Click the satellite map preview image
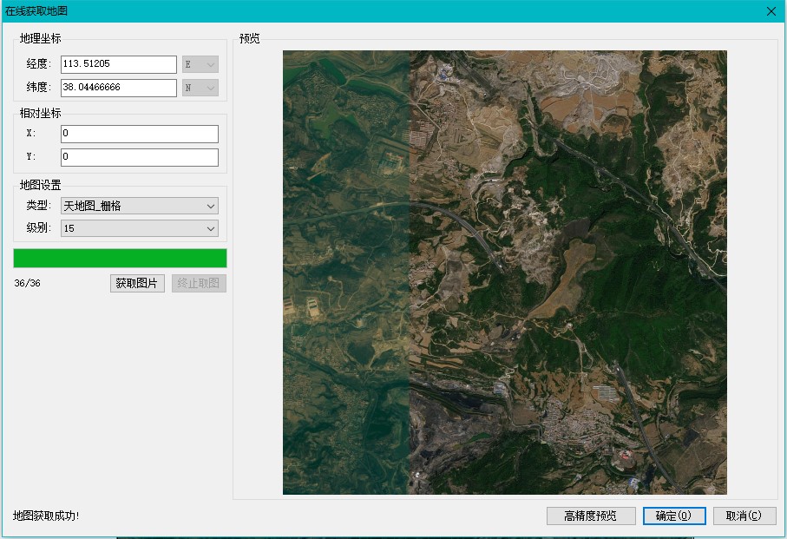The width and height of the screenshot is (787, 539). 504,272
